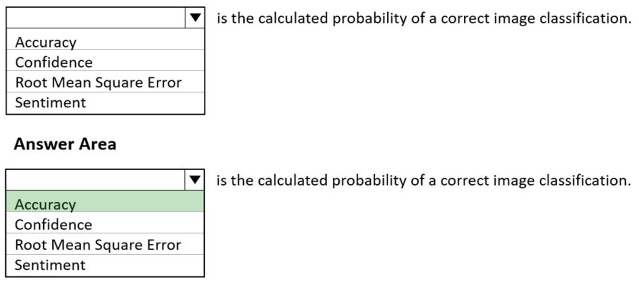The height and width of the screenshot is (286, 639).
Task: Pick Root Mean Square Error in Answer Area list
Action: [98, 245]
